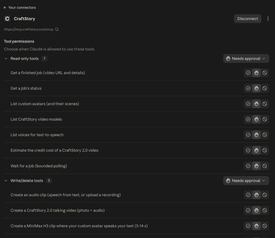Screen dimensions: 275x238
Task: Set Estimate the credit cost to needs approval
Action: point(256,150)
